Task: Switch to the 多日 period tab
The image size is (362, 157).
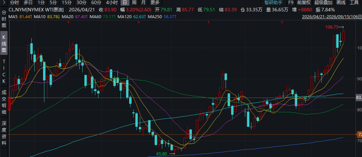Action: click(x=28, y=3)
